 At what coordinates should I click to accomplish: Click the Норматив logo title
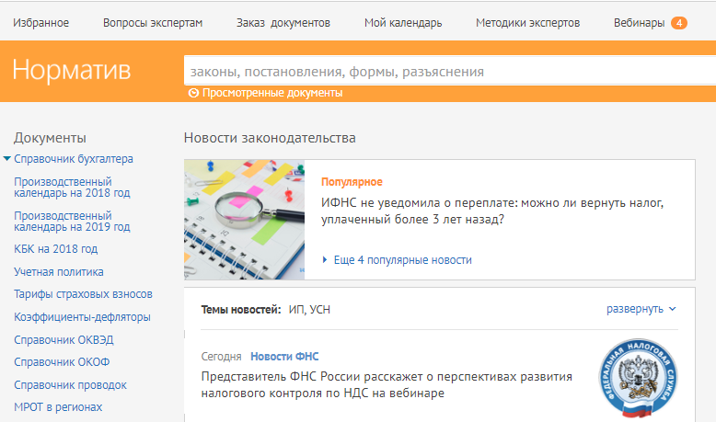pos(72,70)
